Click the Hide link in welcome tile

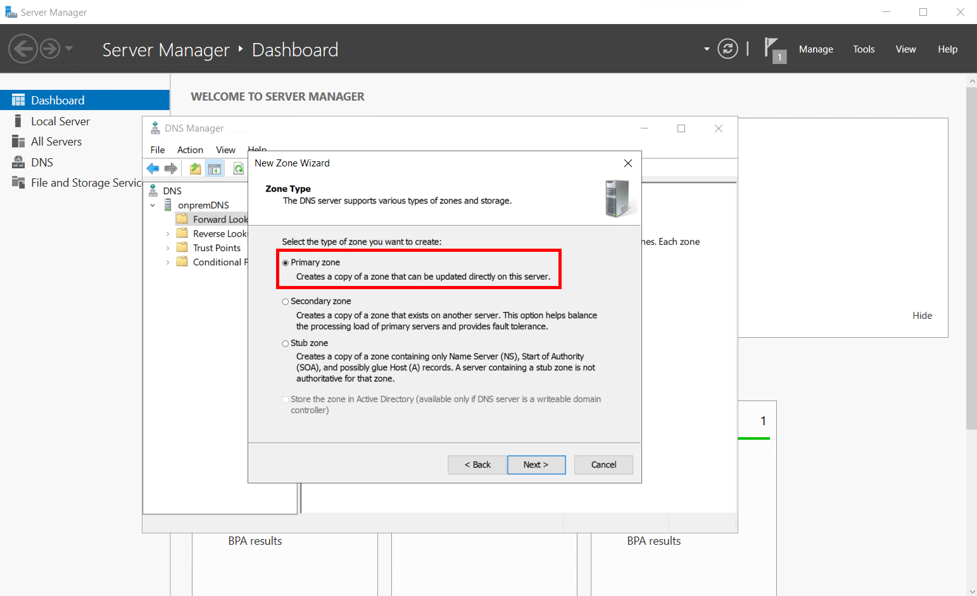923,316
